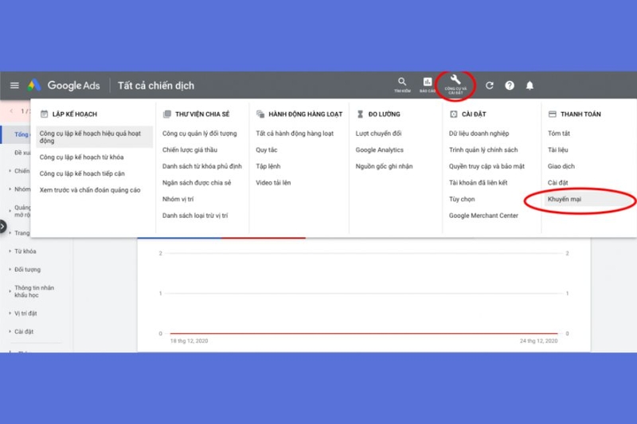Image resolution: width=637 pixels, height=424 pixels.
Task: Click 18 thg 12, 2020 chart date
Action: point(189,340)
